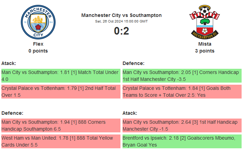Click Mista's top Defence section heading
Screen dimensions: 243x159
click(x=133, y=63)
